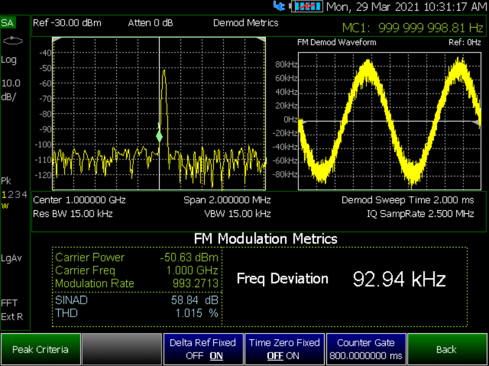Viewport: 489px width, 366px height.
Task: Click the SA mode indicator
Action: (x=7, y=23)
